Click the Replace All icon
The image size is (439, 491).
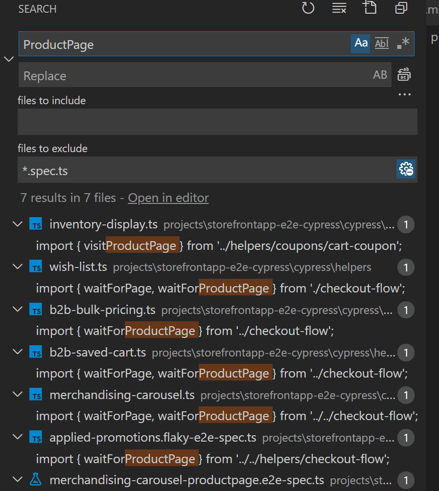click(404, 74)
